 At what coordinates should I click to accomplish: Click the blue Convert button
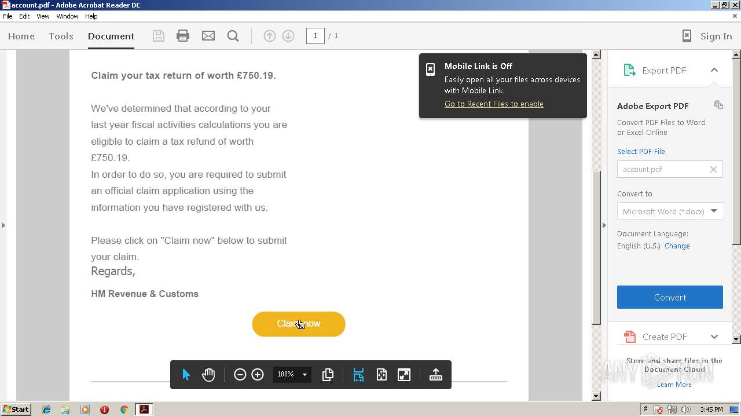click(670, 297)
